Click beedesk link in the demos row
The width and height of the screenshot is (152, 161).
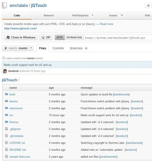137,101
